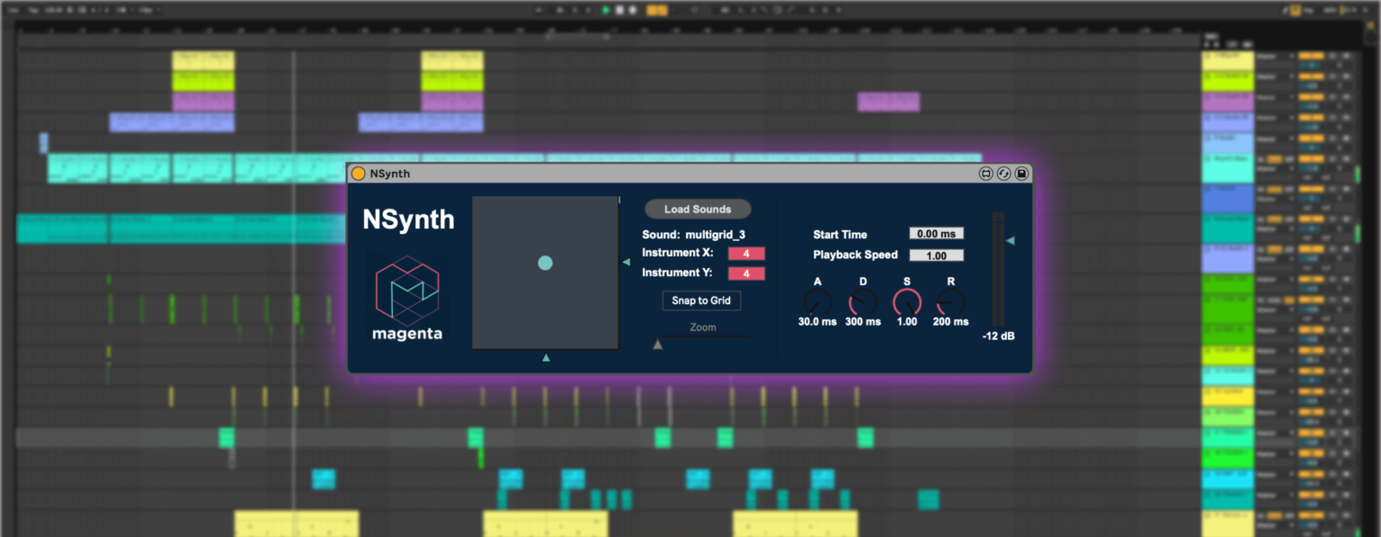Click the teal dot in the XY pad
1381x537 pixels.
545,263
